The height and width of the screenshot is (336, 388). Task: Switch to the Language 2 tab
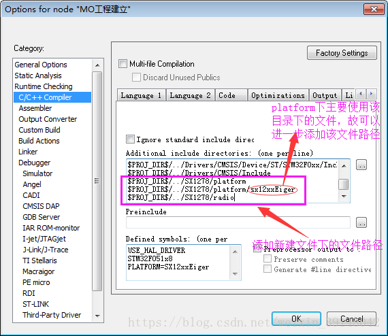191,95
